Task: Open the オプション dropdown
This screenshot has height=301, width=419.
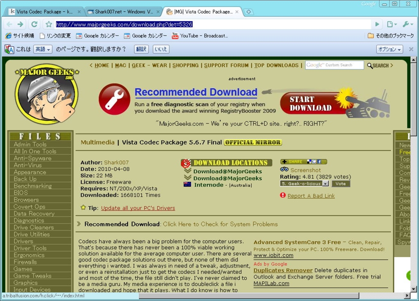Action: 390,49
